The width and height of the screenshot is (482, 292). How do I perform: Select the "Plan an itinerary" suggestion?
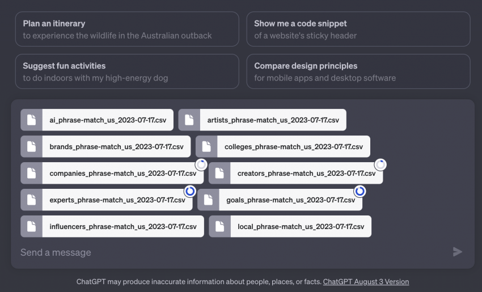click(127, 29)
